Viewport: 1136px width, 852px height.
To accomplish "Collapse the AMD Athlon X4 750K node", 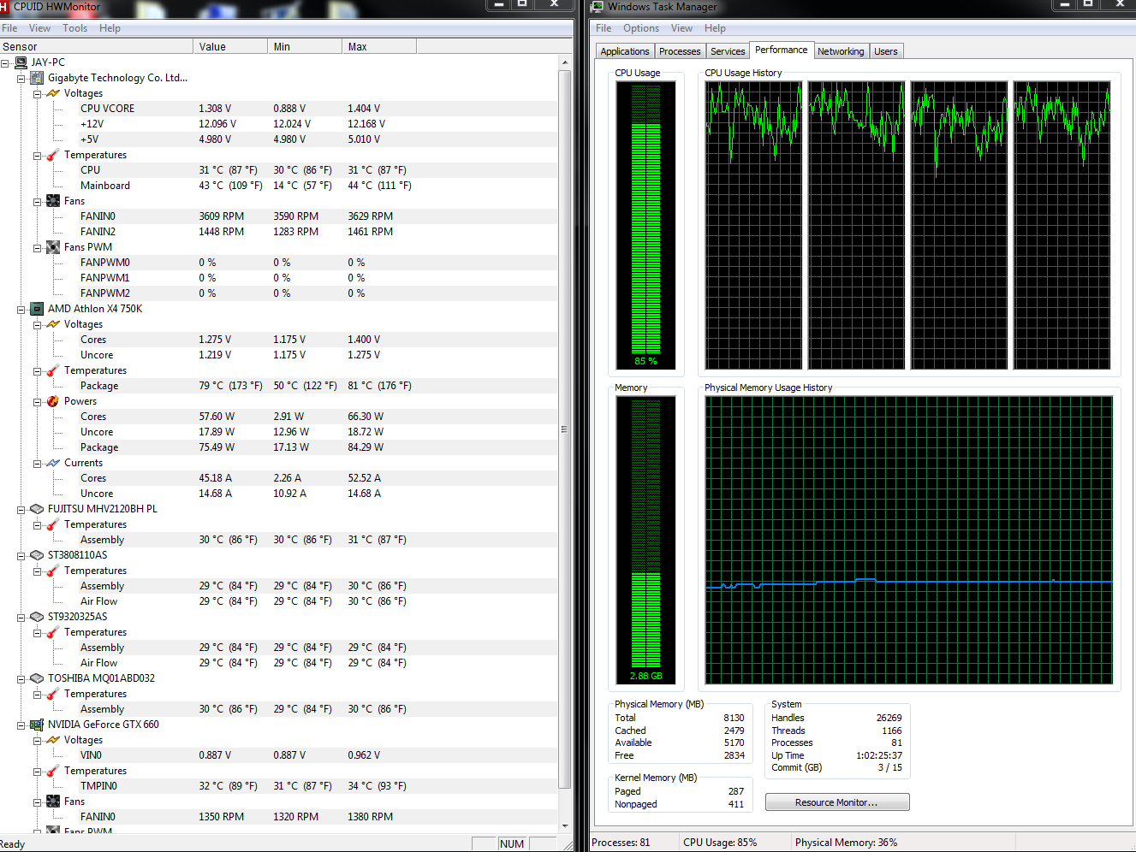I will pos(21,310).
